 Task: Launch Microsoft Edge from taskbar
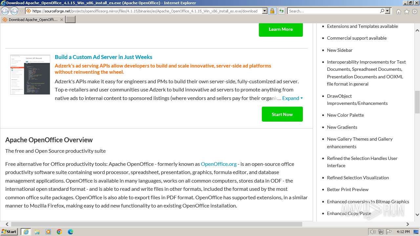tap(71, 232)
